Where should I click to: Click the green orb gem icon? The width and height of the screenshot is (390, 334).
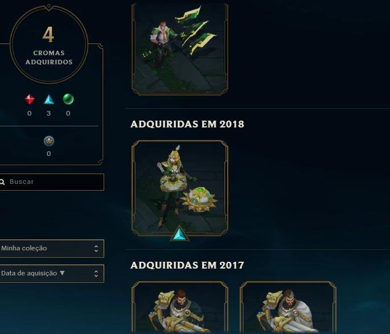pos(68,99)
